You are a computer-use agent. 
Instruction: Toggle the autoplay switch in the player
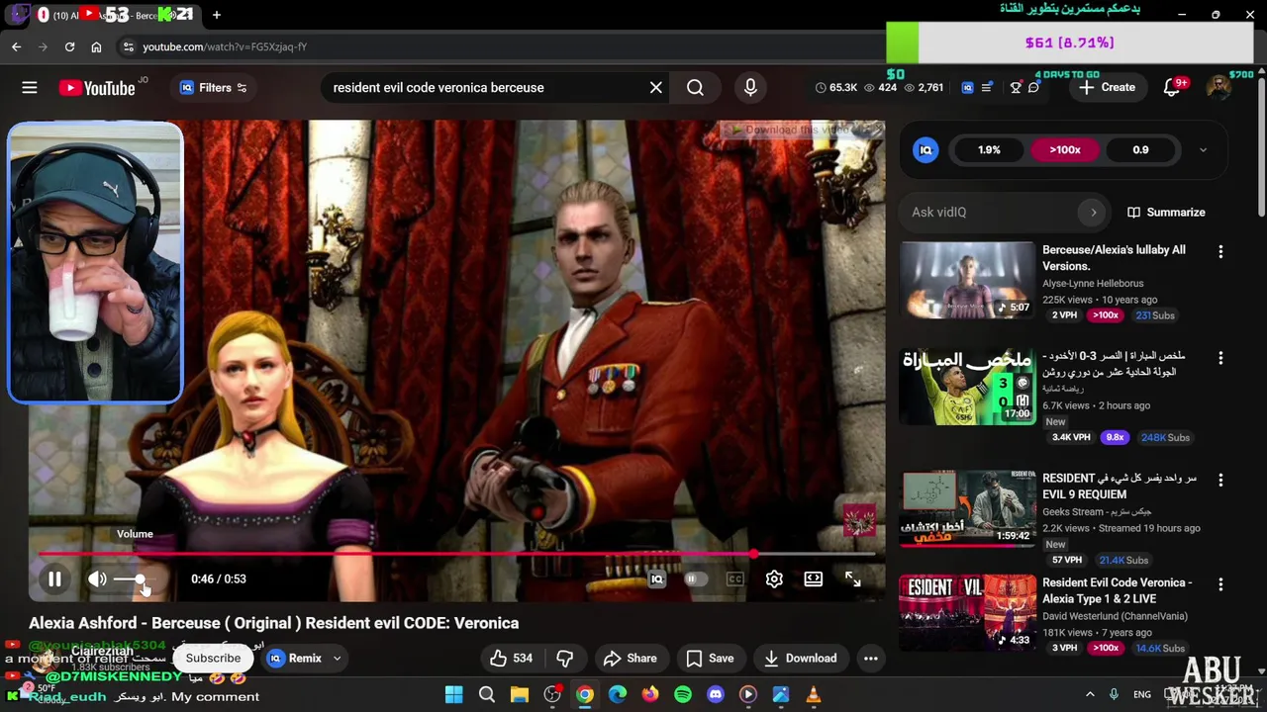tap(695, 579)
